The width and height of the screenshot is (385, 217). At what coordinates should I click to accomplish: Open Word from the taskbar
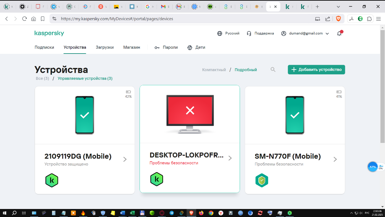point(122,213)
